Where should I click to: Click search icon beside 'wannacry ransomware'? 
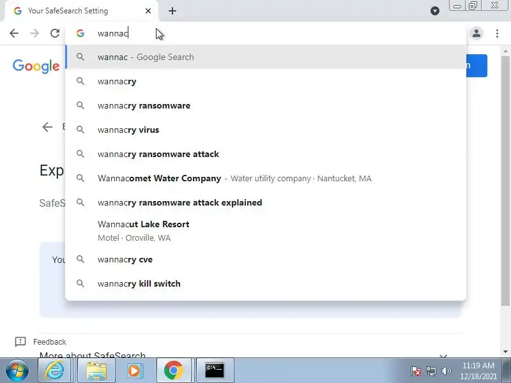click(80, 105)
